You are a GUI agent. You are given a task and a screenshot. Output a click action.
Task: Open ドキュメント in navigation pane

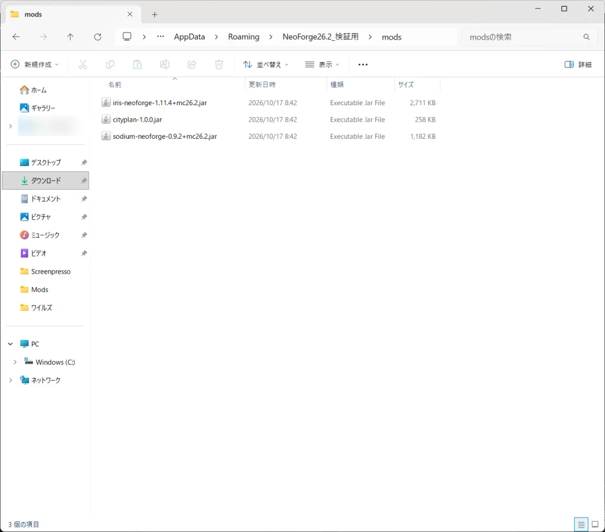[x=45, y=199]
